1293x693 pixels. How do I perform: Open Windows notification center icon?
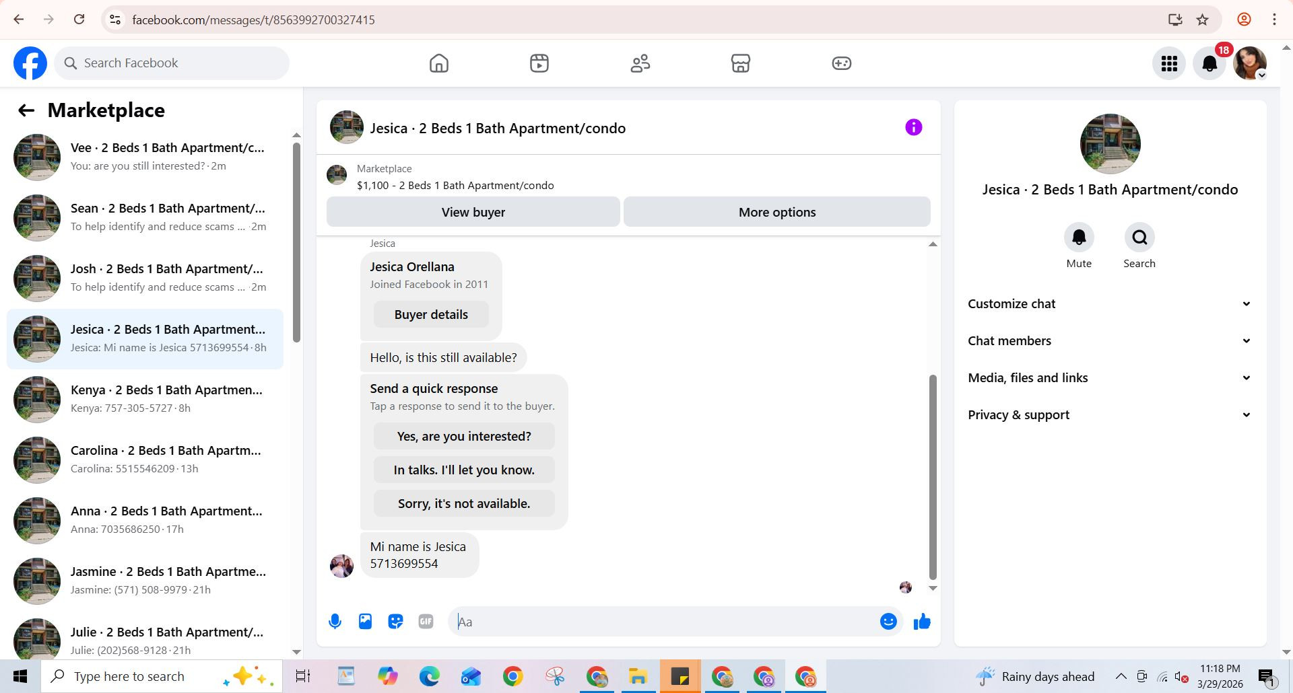pyautogui.click(x=1266, y=676)
